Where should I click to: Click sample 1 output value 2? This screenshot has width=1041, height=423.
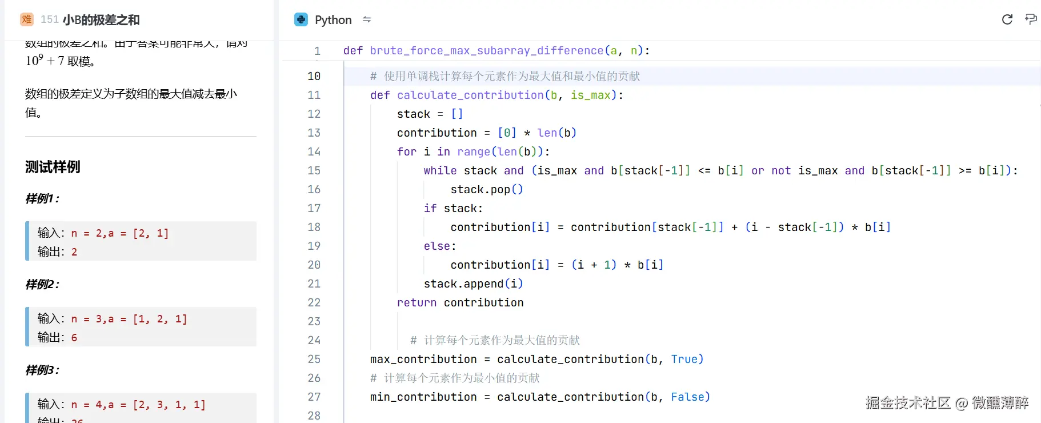(x=74, y=252)
